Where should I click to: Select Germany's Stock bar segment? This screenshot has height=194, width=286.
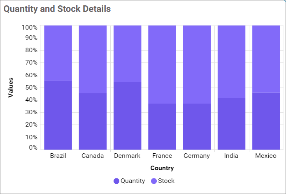[197, 64]
